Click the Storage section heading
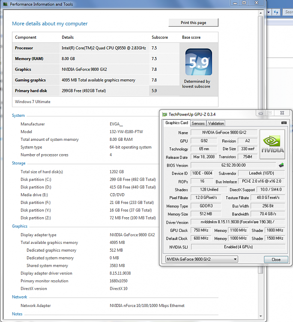 pos(19,163)
